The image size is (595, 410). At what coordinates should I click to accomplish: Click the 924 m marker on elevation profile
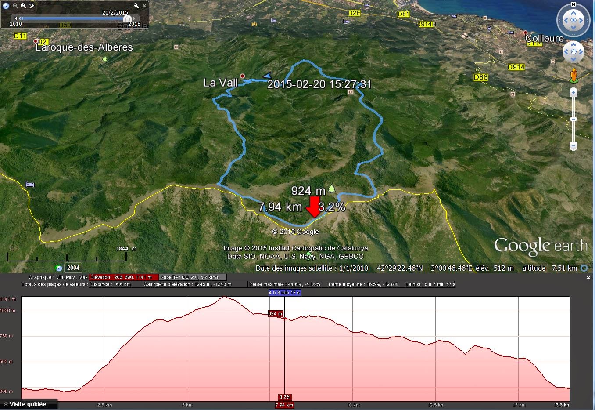point(275,313)
